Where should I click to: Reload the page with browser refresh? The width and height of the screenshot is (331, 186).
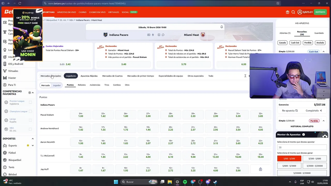tap(20, 3)
